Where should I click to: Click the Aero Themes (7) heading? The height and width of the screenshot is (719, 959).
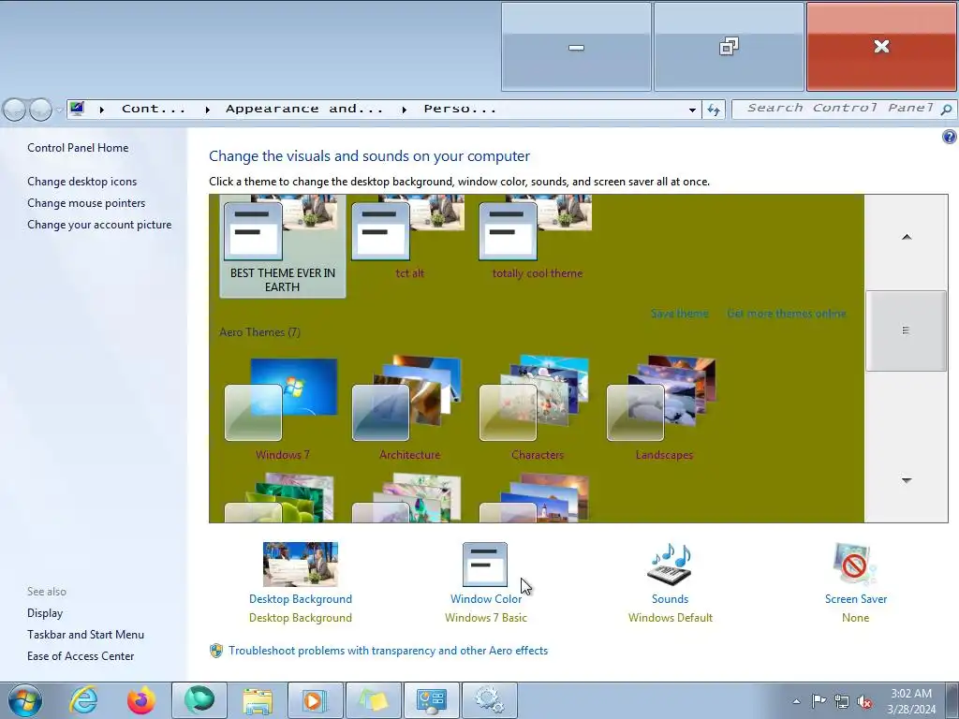[260, 332]
